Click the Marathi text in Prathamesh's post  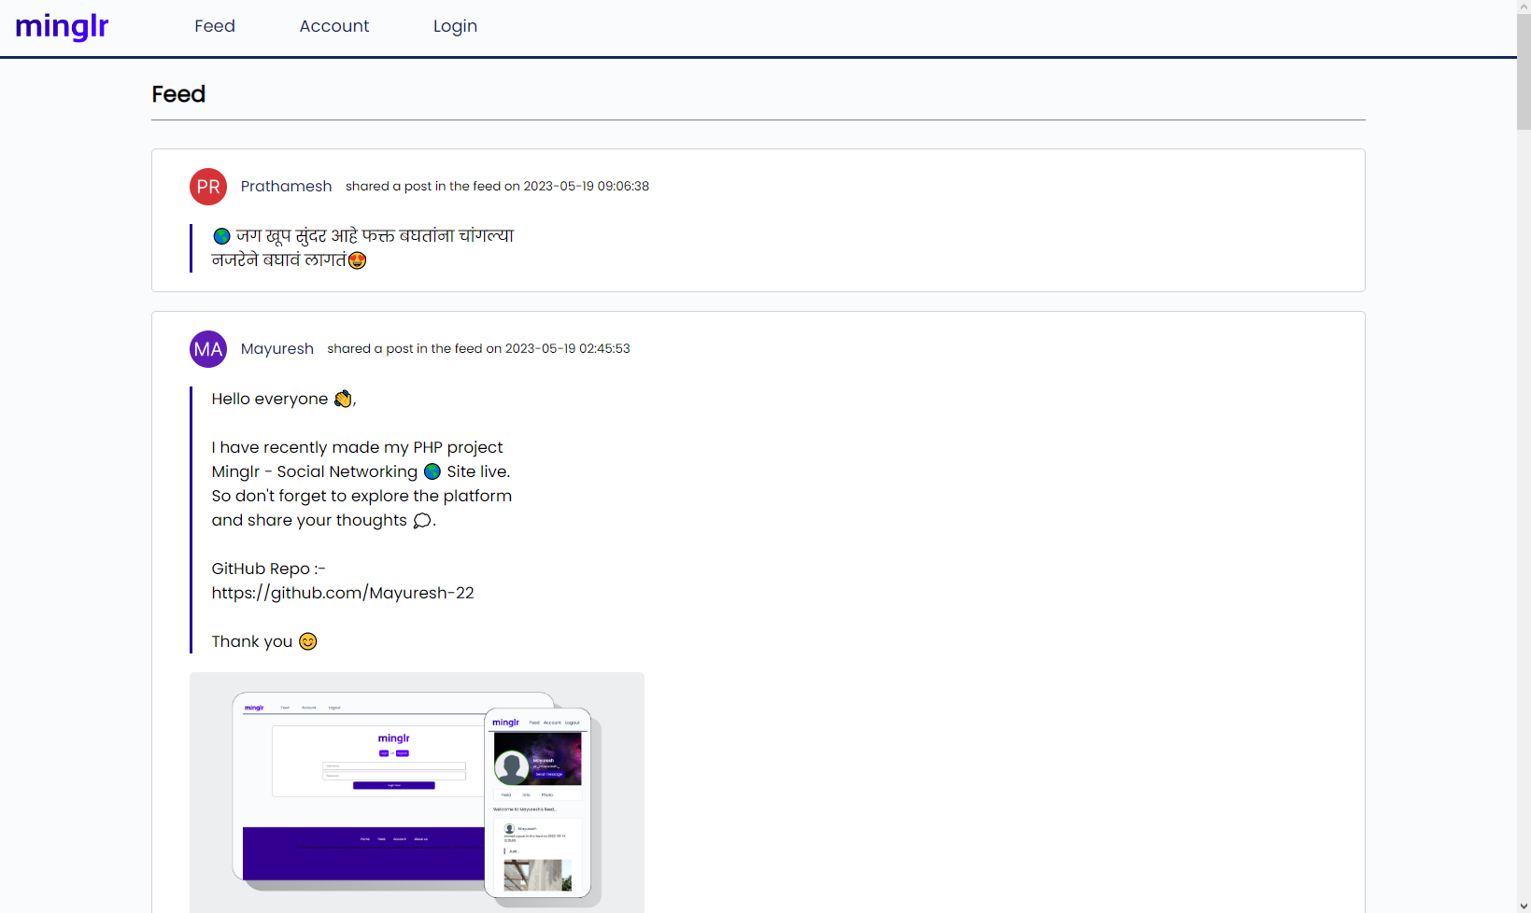coord(362,247)
